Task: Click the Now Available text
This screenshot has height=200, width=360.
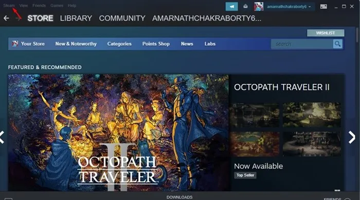Action: click(258, 166)
